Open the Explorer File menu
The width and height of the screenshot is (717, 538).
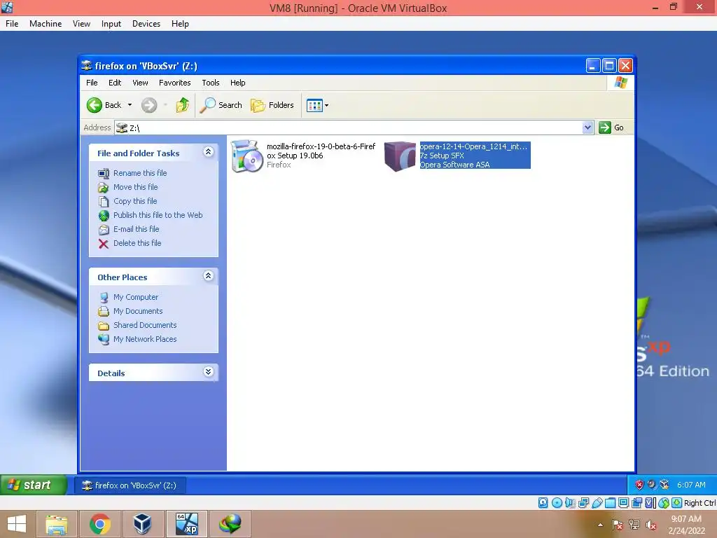(x=92, y=83)
